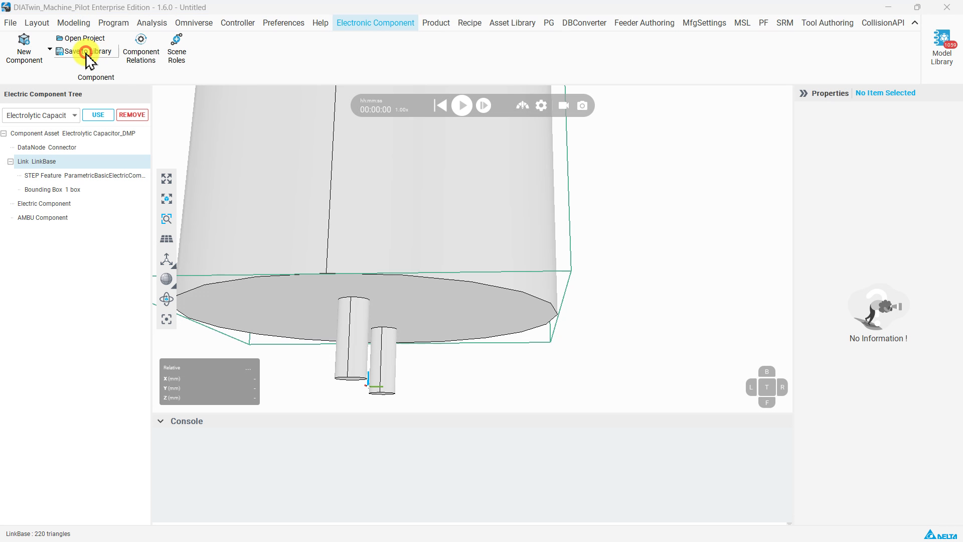Collapse the Console panel
Viewport: 963px width, 542px height.
[160, 422]
